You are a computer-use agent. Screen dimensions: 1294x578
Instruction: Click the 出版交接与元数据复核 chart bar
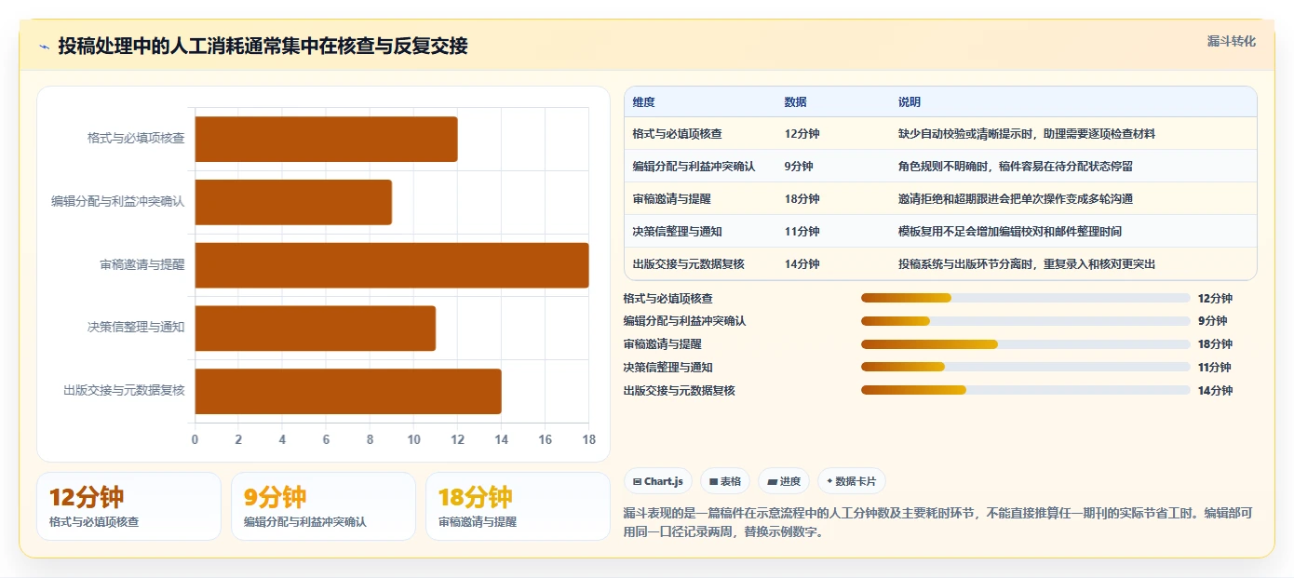coord(348,391)
